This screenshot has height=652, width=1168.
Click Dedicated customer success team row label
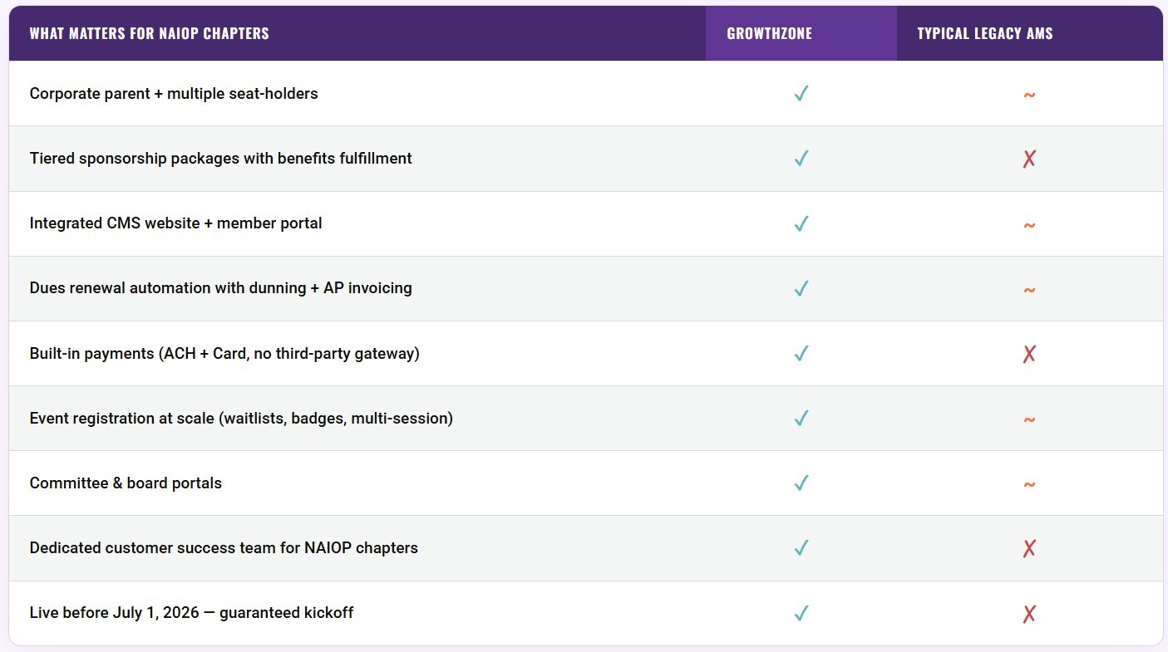224,548
